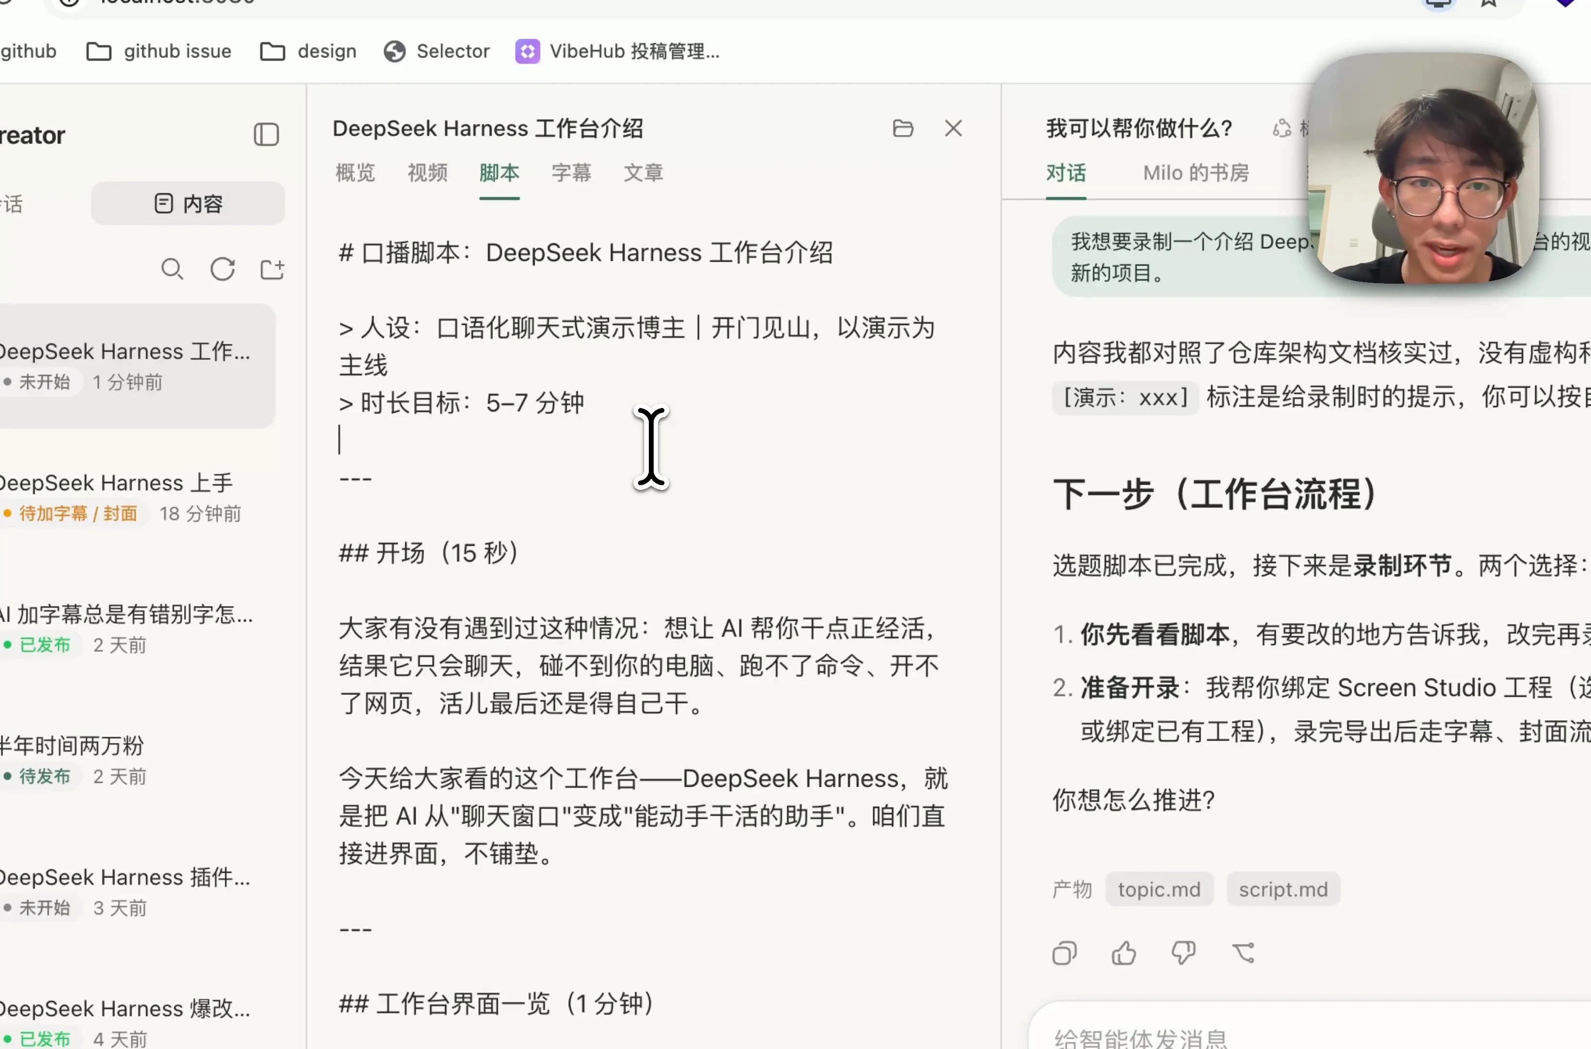Click script heading ## 工作台界面一览（1 分钟）
Screen dimensions: 1591x1049
click(496, 1003)
